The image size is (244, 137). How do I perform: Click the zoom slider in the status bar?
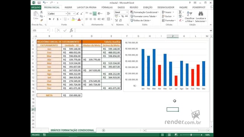(191, 135)
